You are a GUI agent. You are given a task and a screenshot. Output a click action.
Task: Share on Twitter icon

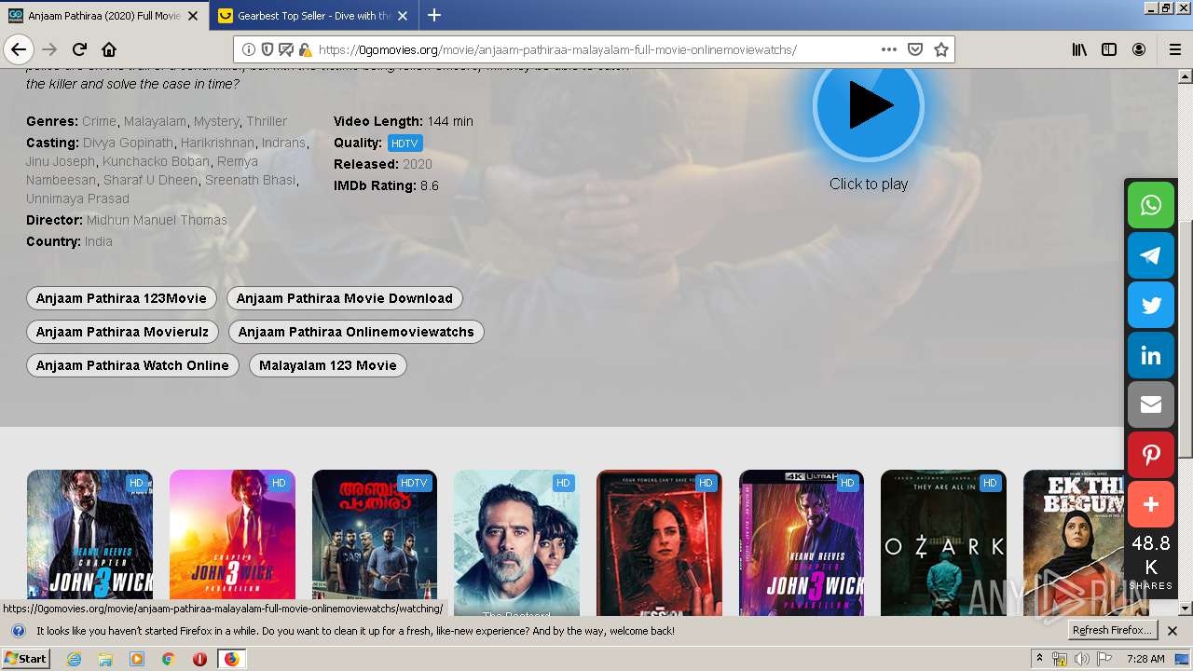[x=1151, y=305]
